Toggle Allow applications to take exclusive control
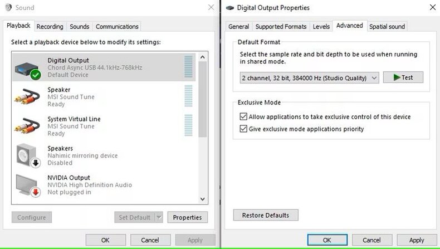 [243, 116]
